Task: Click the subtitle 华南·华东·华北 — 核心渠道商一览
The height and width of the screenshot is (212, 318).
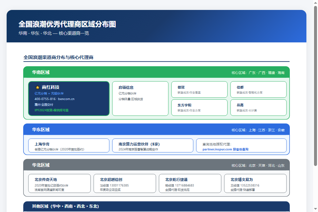Action: pos(54,33)
